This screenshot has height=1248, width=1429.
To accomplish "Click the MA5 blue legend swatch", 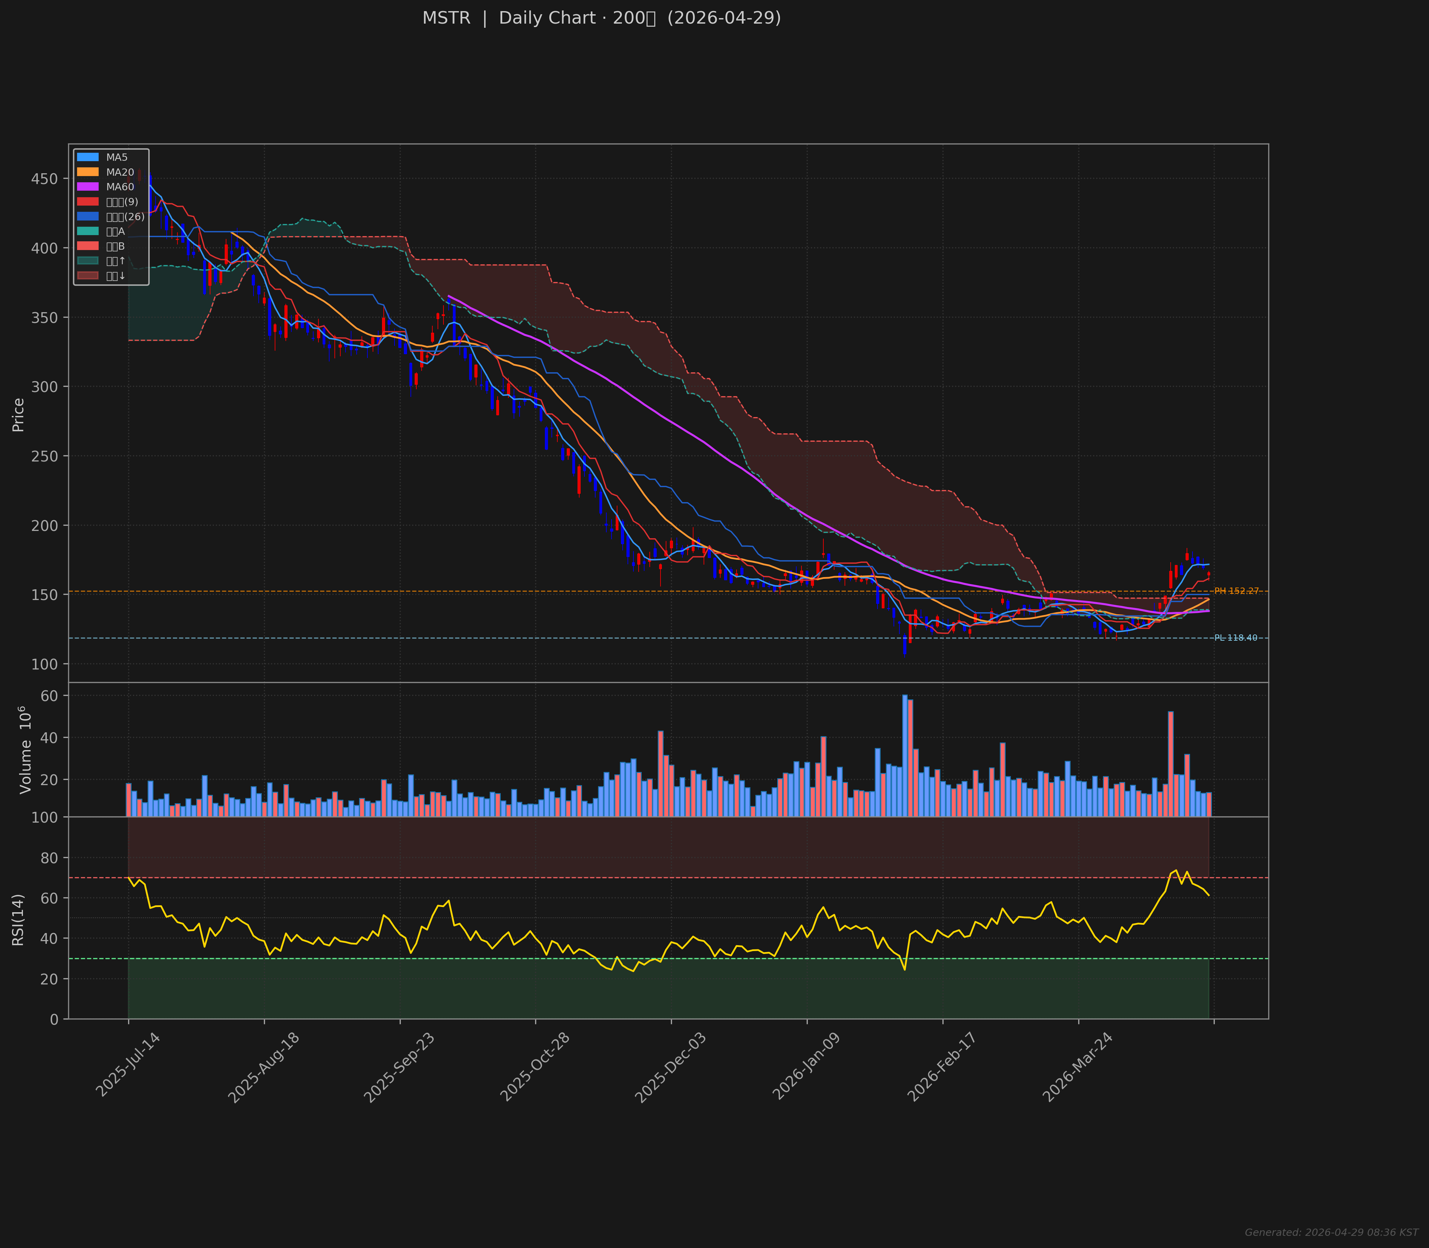I will [x=88, y=157].
